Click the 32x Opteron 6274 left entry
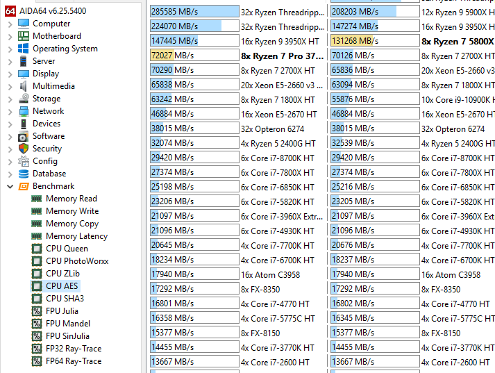The width and height of the screenshot is (495, 373). [272, 129]
